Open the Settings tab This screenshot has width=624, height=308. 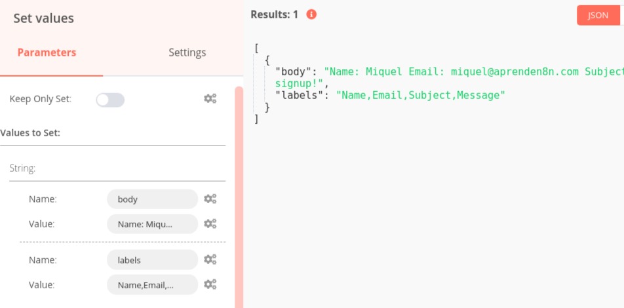point(187,52)
